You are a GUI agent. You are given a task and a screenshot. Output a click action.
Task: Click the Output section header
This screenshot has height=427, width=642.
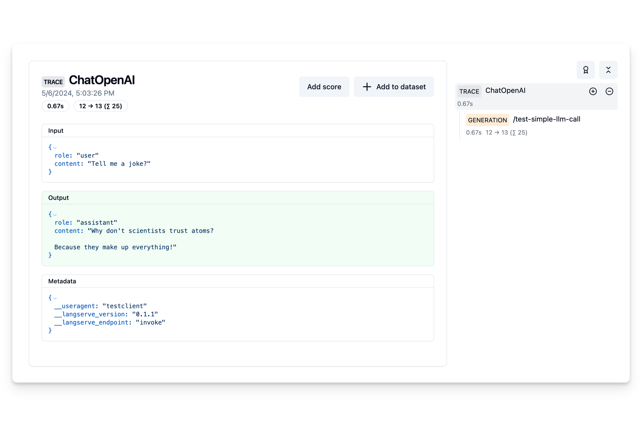[58, 198]
